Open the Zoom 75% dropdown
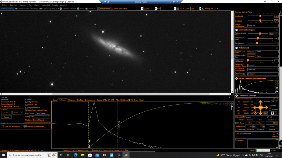Image resolution: width=282 pixels, height=158 pixels. pos(196,9)
